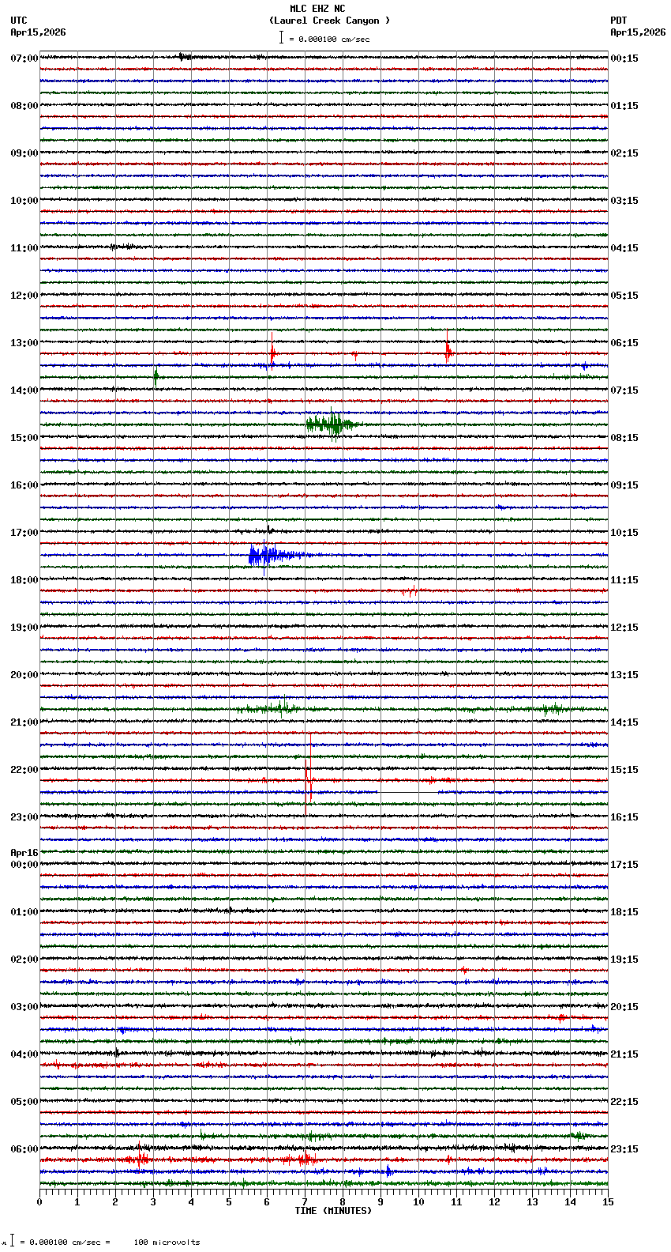Select the 10:15 PDT row label
The image size is (671, 1252).
pos(624,533)
